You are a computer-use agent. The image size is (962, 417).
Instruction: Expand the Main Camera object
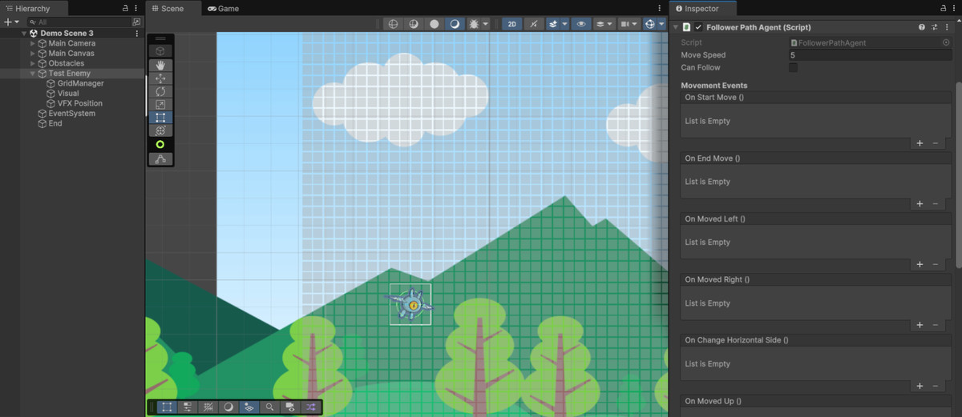click(x=33, y=43)
